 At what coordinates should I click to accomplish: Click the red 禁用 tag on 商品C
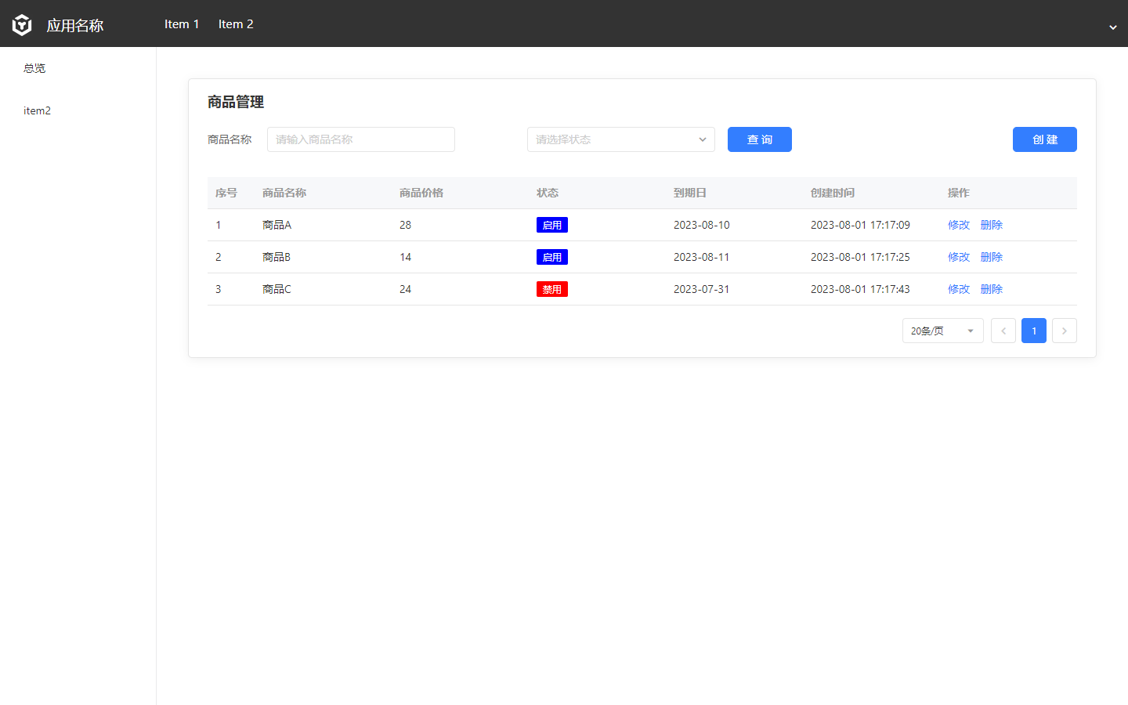(551, 289)
